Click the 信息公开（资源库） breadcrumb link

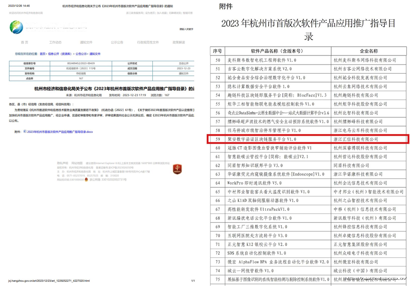[60, 54]
